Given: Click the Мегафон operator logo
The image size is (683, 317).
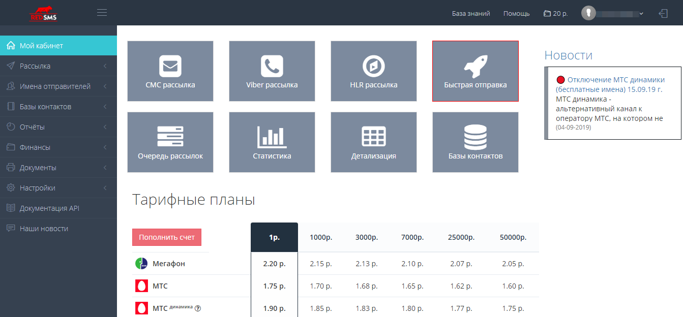Looking at the screenshot, I should pyautogui.click(x=141, y=264).
